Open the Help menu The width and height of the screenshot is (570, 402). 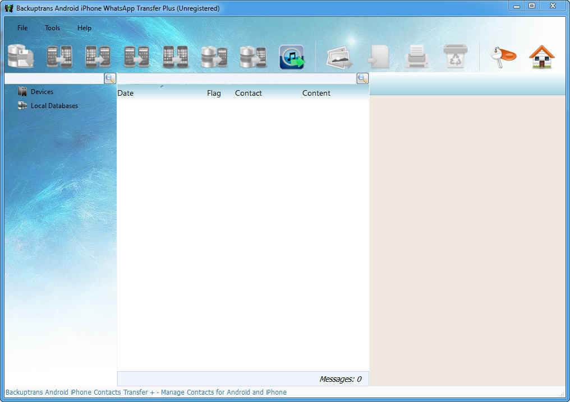coord(84,28)
